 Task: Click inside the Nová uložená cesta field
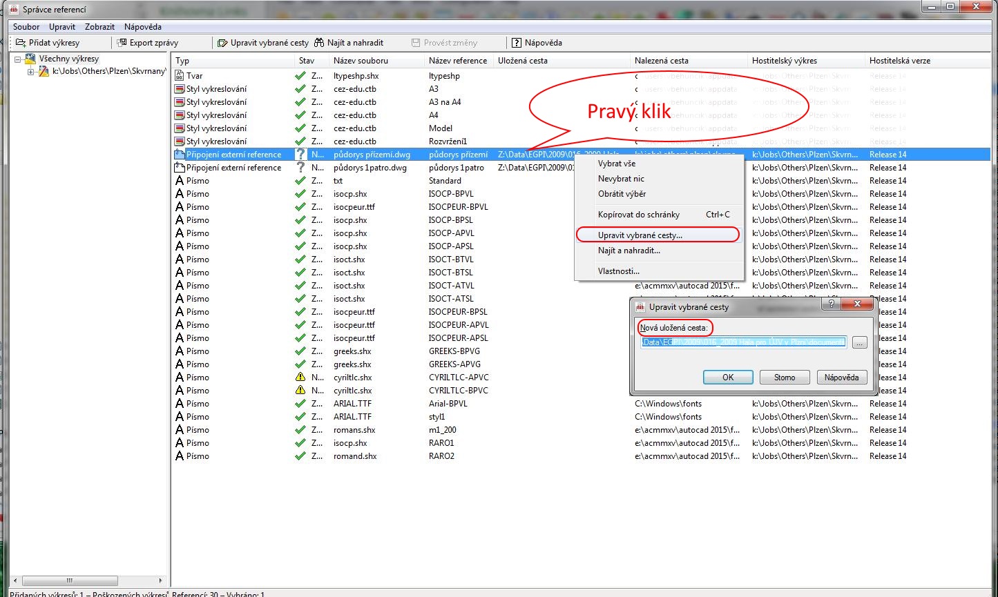[x=743, y=342]
